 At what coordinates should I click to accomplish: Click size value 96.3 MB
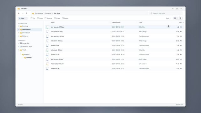(178, 64)
